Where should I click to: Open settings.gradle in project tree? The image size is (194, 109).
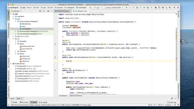click(28, 78)
